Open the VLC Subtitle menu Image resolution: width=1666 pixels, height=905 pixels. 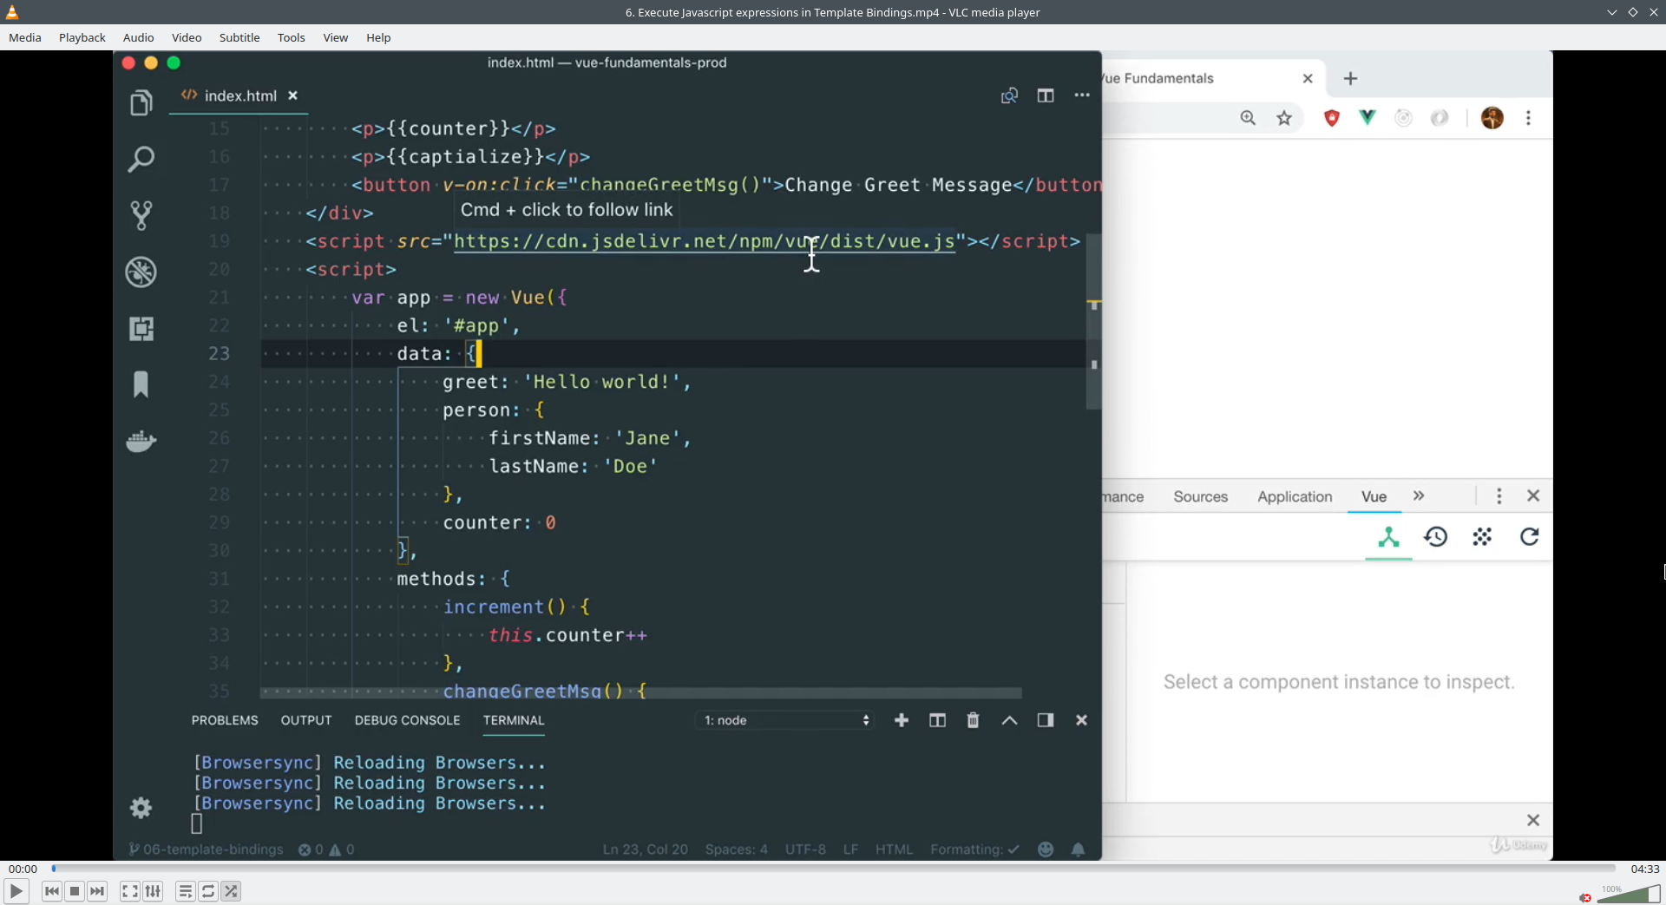point(239,37)
